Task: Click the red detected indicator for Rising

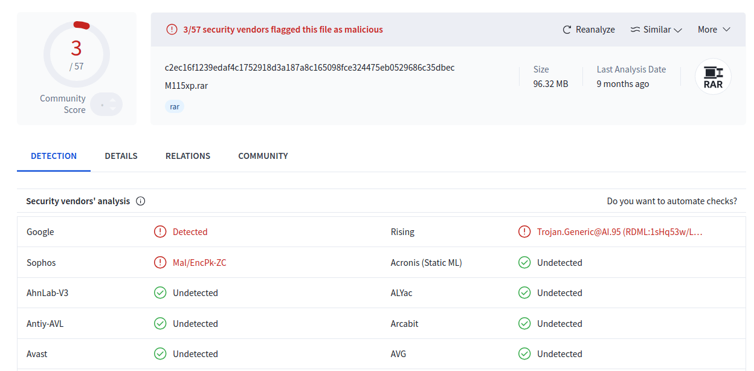Action: tap(524, 231)
